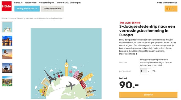Image resolution: width=181 pixels, height=100 pixels.
Task: Select the statue monument thumbnail
Action: [x=7, y=68]
